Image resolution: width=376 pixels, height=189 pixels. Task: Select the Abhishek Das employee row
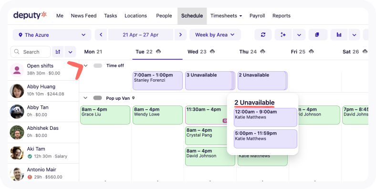click(x=43, y=132)
